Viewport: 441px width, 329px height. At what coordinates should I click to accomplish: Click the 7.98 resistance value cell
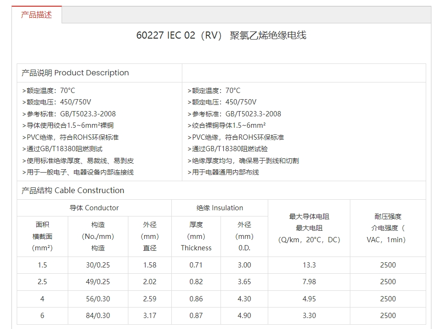309,282
